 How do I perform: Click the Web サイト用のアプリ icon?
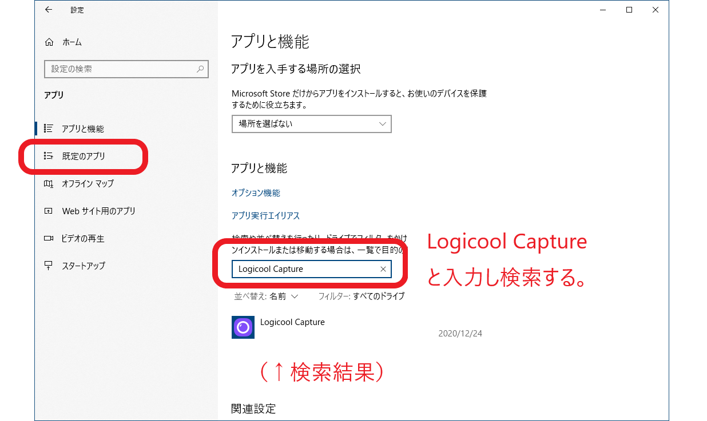click(49, 211)
